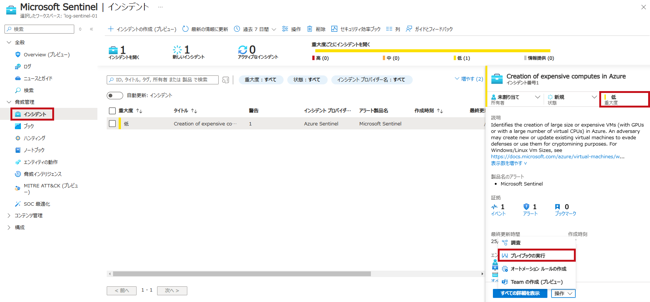The image size is (650, 302).
Task: Click the 脅威インテリジェンス icon
Action: (x=18, y=174)
